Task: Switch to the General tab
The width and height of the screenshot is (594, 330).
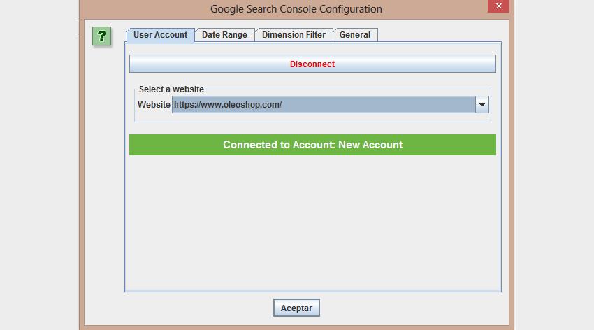Action: 355,35
